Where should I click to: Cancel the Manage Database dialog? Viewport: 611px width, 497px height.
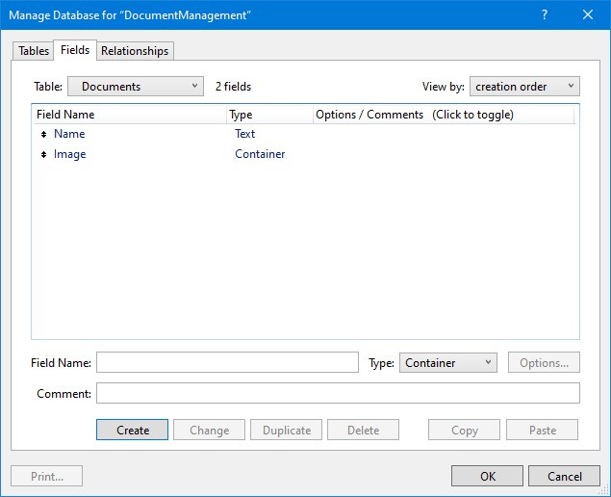(565, 476)
